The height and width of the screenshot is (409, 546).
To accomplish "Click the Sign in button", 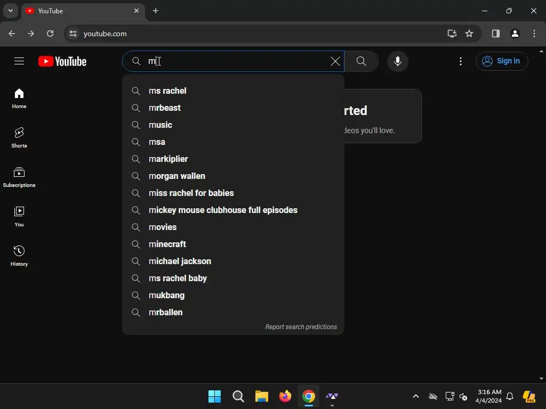I will click(502, 61).
